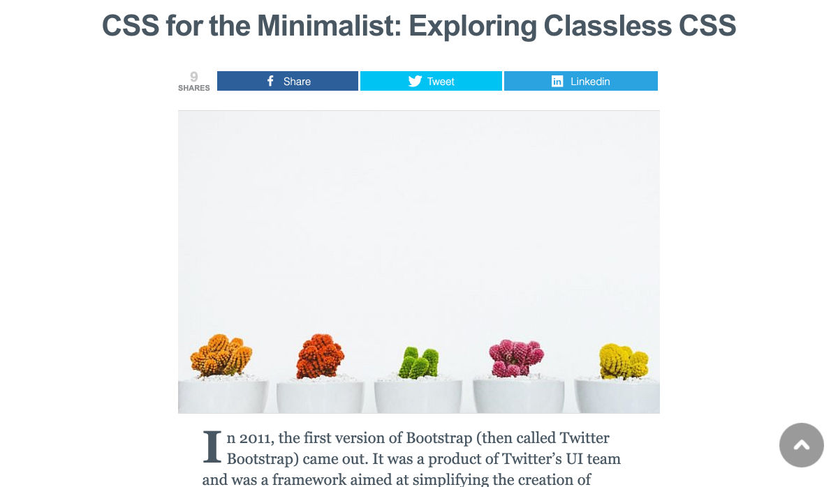Click the "Tweet" label text

441,82
